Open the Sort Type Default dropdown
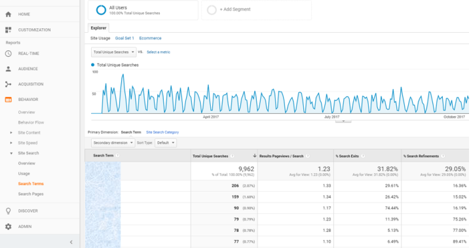Image resolution: width=471 pixels, height=248 pixels. click(x=166, y=143)
